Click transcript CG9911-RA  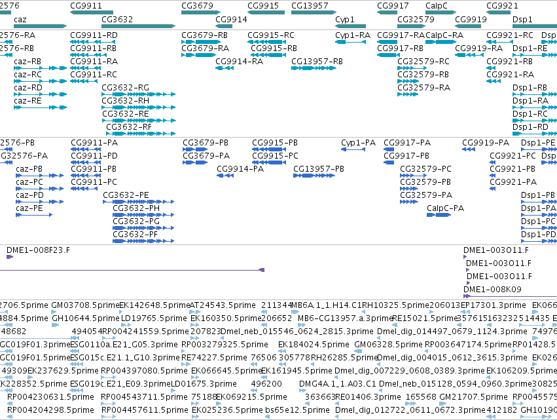[x=94, y=62]
